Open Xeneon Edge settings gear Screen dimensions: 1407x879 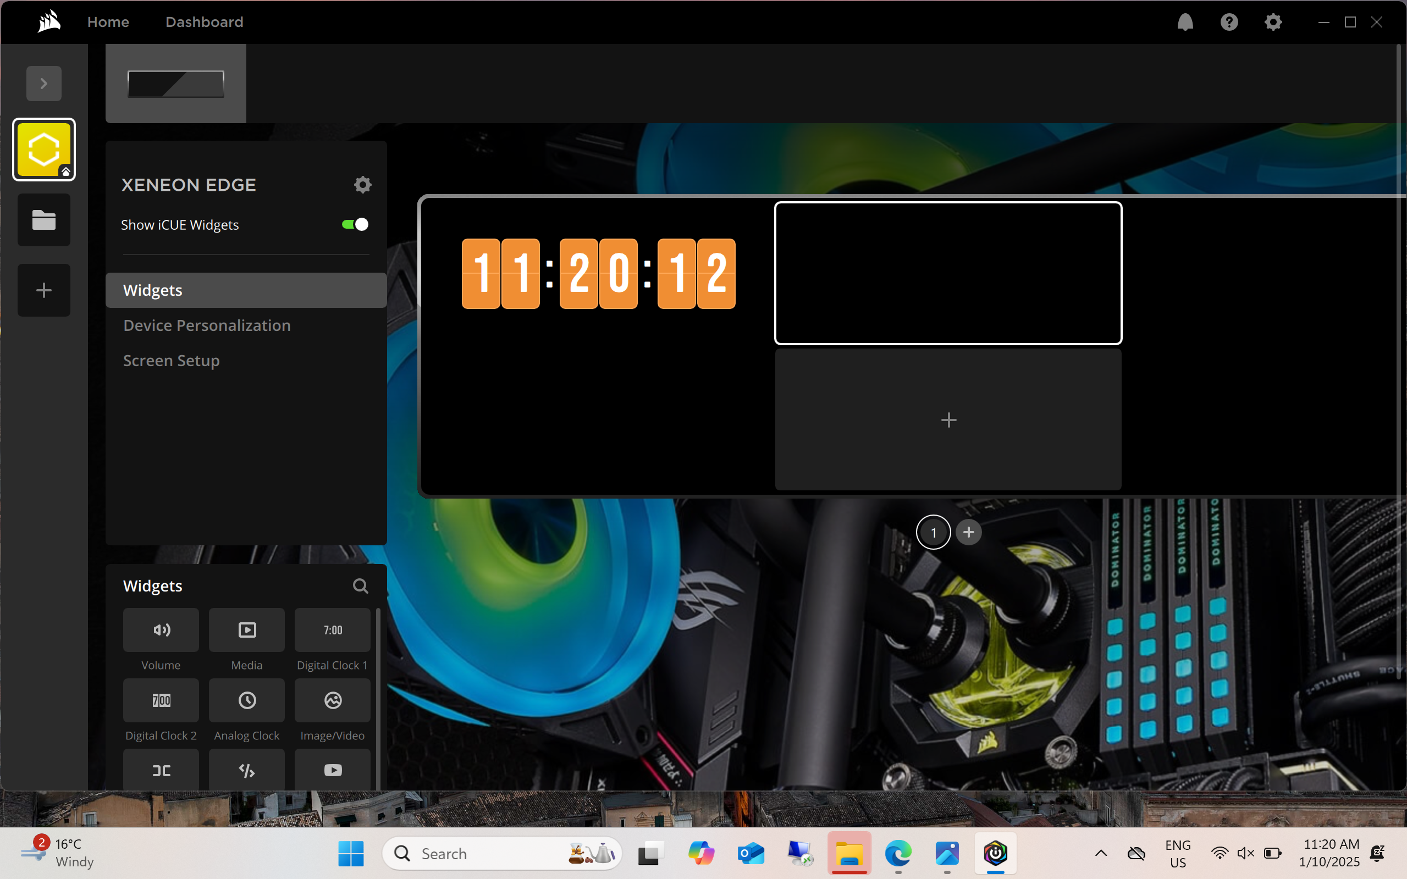362,185
